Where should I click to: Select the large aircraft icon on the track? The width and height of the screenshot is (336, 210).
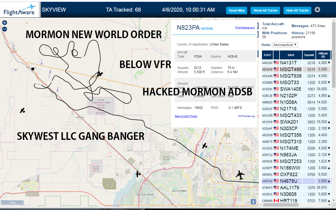tap(240, 175)
